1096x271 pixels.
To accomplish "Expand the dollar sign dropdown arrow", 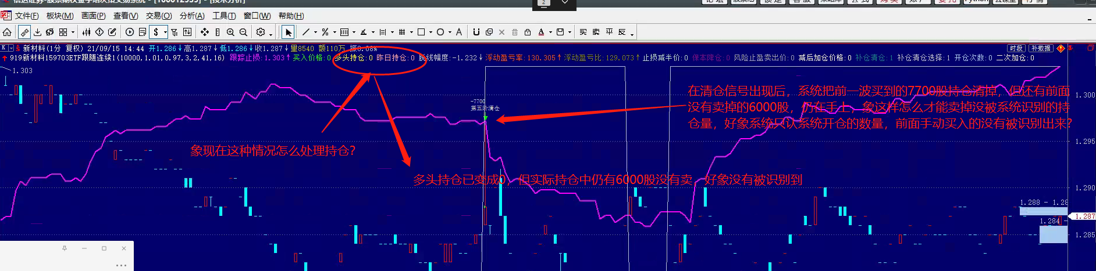I will coord(166,32).
